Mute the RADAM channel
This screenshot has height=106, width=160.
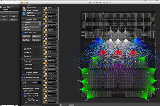click(46, 103)
